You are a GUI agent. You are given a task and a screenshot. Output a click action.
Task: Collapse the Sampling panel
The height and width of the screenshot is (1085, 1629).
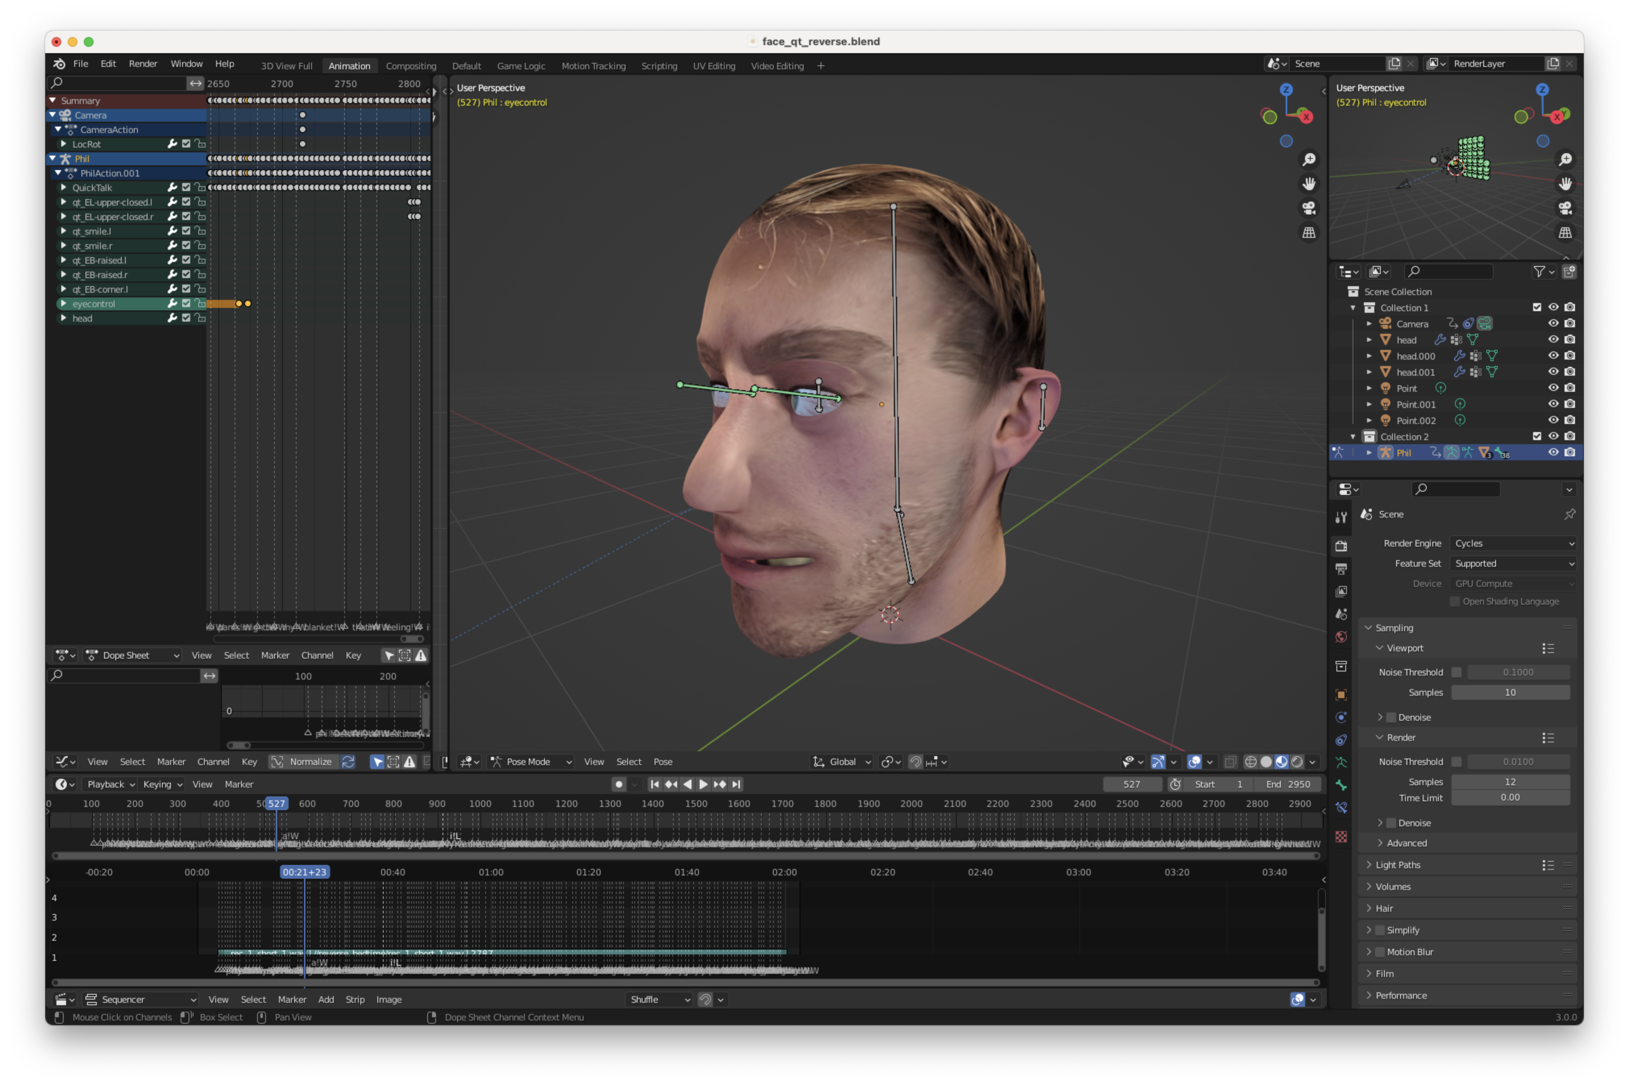pos(1394,628)
